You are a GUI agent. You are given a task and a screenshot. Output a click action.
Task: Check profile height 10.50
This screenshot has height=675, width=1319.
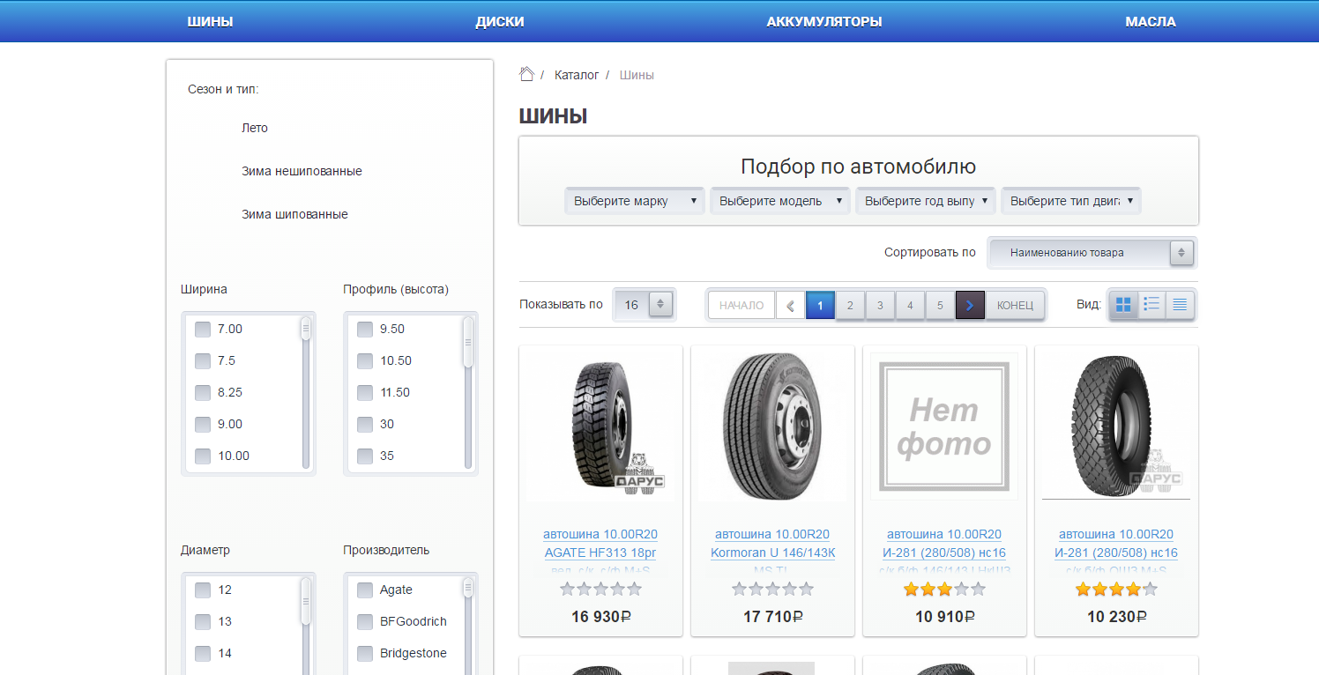[x=365, y=360]
